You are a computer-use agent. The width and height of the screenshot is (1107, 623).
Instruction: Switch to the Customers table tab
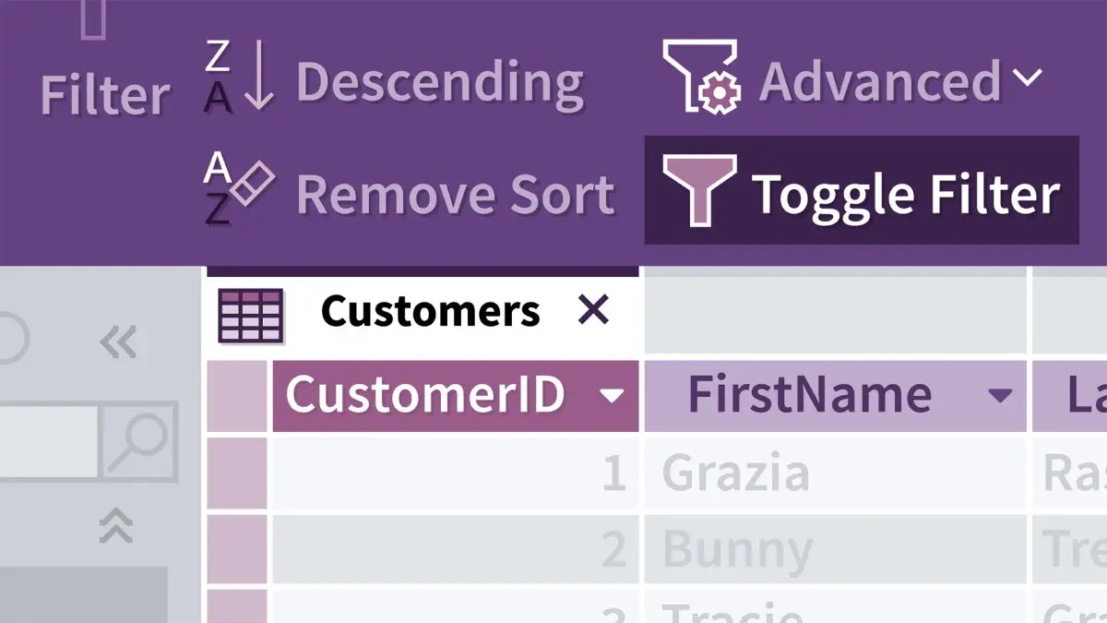[430, 312]
